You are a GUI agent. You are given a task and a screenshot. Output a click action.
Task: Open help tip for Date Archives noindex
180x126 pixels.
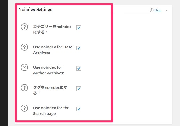(24, 47)
